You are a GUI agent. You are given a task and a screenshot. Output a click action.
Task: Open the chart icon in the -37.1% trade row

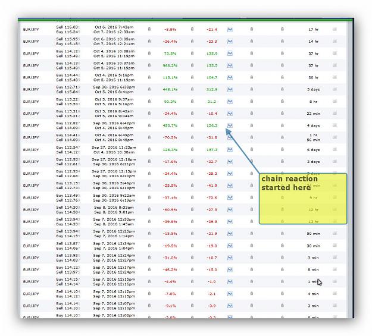[x=230, y=197]
